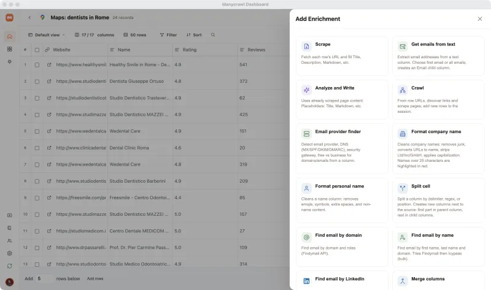Select the Prof. Dr. Pier Carmine Pass... name cell
Screen dimensions: 491x290
click(x=140, y=248)
